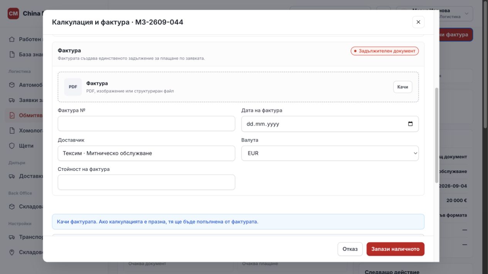
Task: Open the Хомологация sidebar menu item
Action: pyautogui.click(x=25, y=130)
